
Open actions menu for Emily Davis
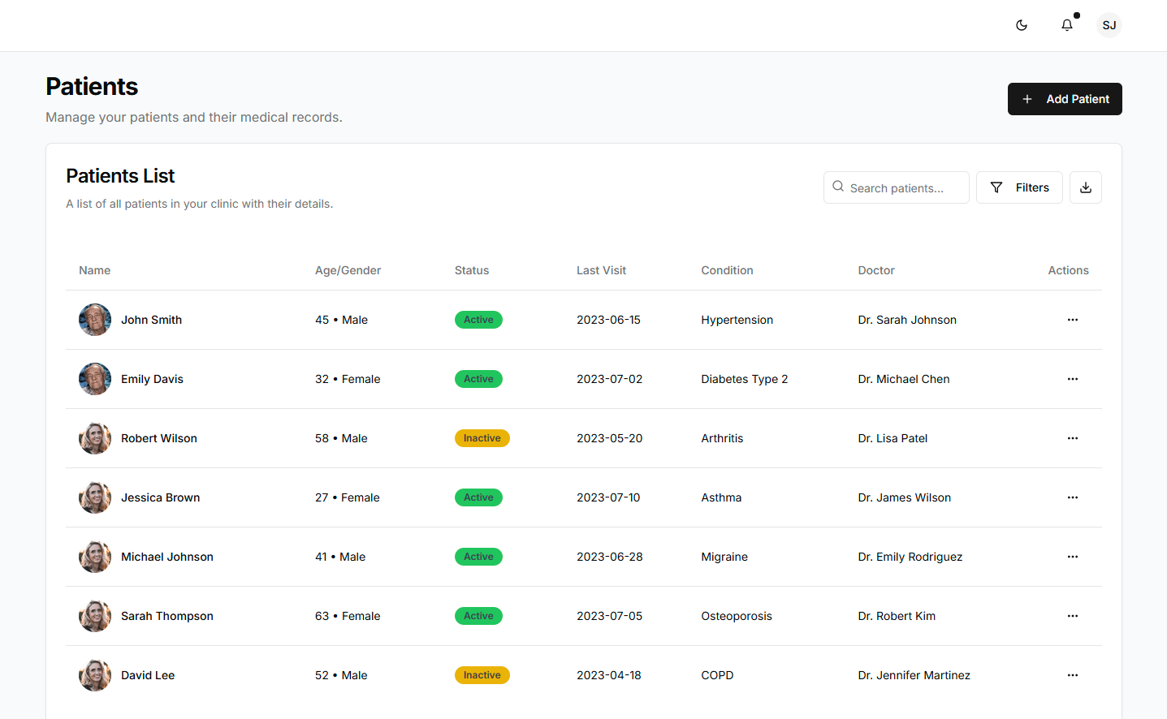tap(1073, 379)
